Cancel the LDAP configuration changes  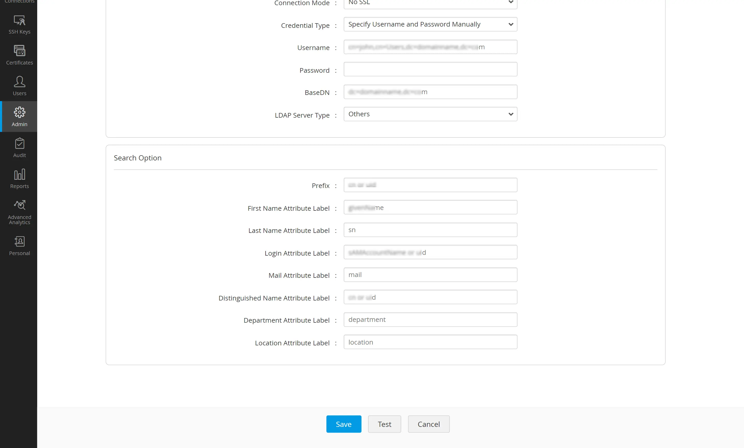(x=429, y=424)
